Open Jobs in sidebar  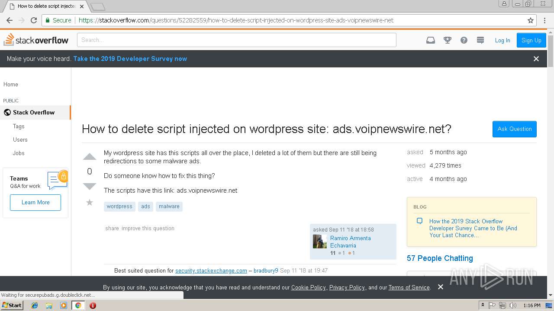tap(19, 153)
